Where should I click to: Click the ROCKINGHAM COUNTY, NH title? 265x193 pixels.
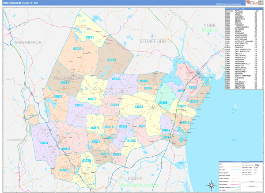pyautogui.click(x=20, y=3)
